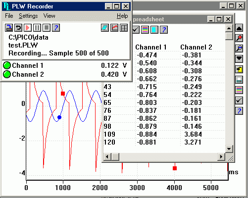The width and height of the screenshot is (248, 198).
Task: Click the multicolored lines icon in the spreadsheet toolbar
Action: tap(145, 30)
